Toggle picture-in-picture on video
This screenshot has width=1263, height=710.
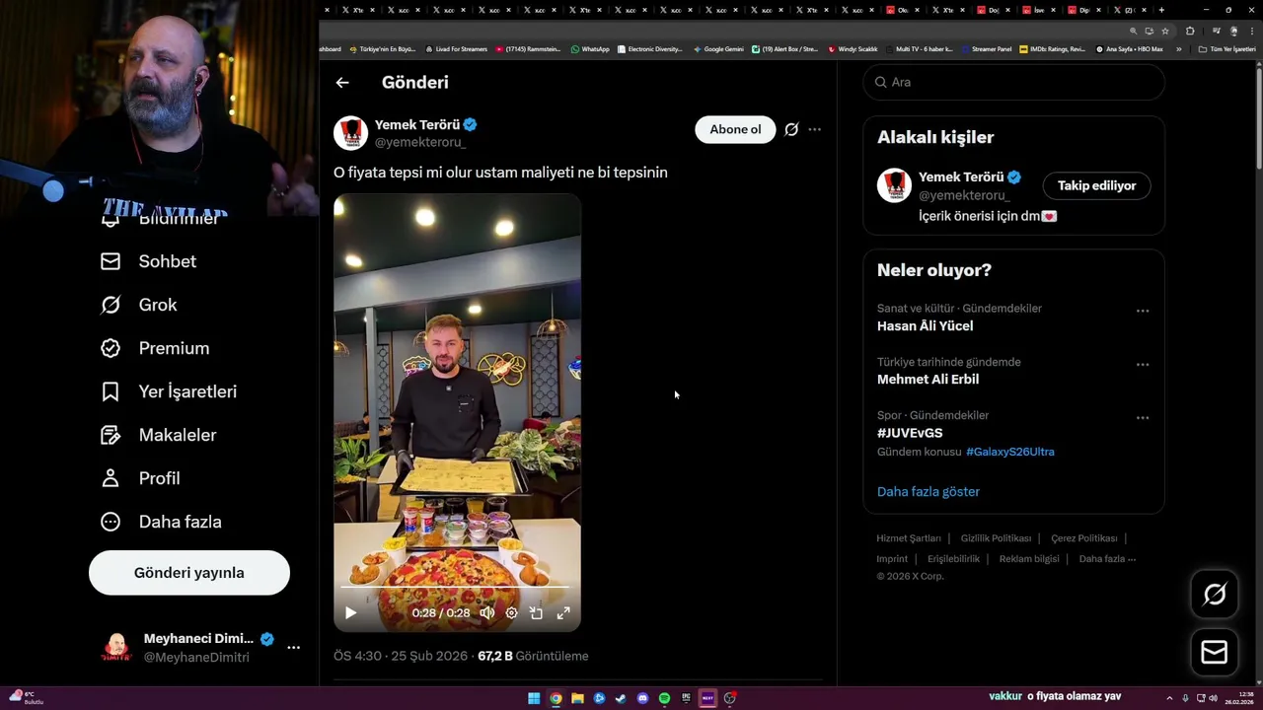click(x=536, y=613)
